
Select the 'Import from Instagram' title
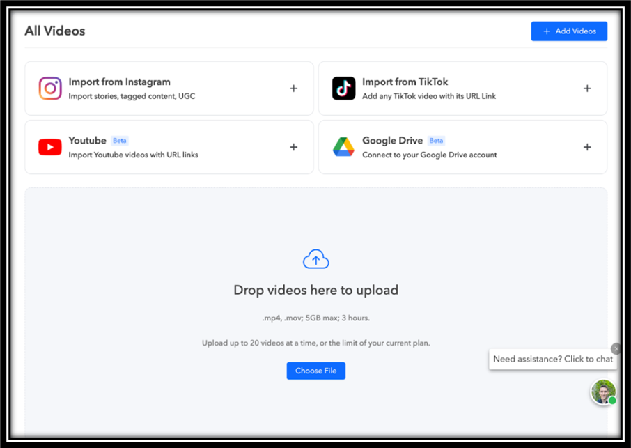pos(120,82)
